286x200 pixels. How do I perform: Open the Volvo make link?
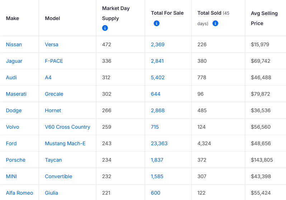(13, 127)
